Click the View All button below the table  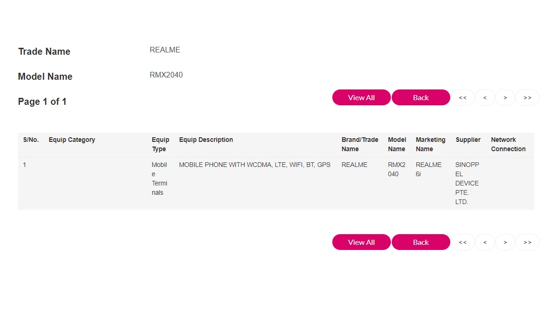(x=361, y=242)
